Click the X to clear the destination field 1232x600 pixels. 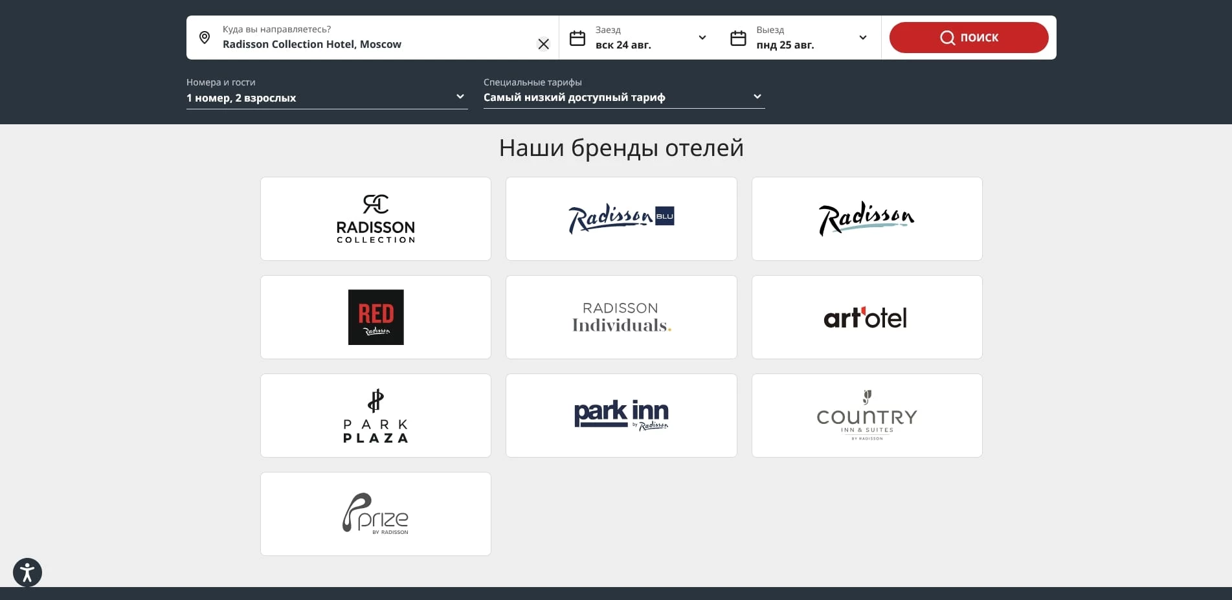tap(543, 44)
